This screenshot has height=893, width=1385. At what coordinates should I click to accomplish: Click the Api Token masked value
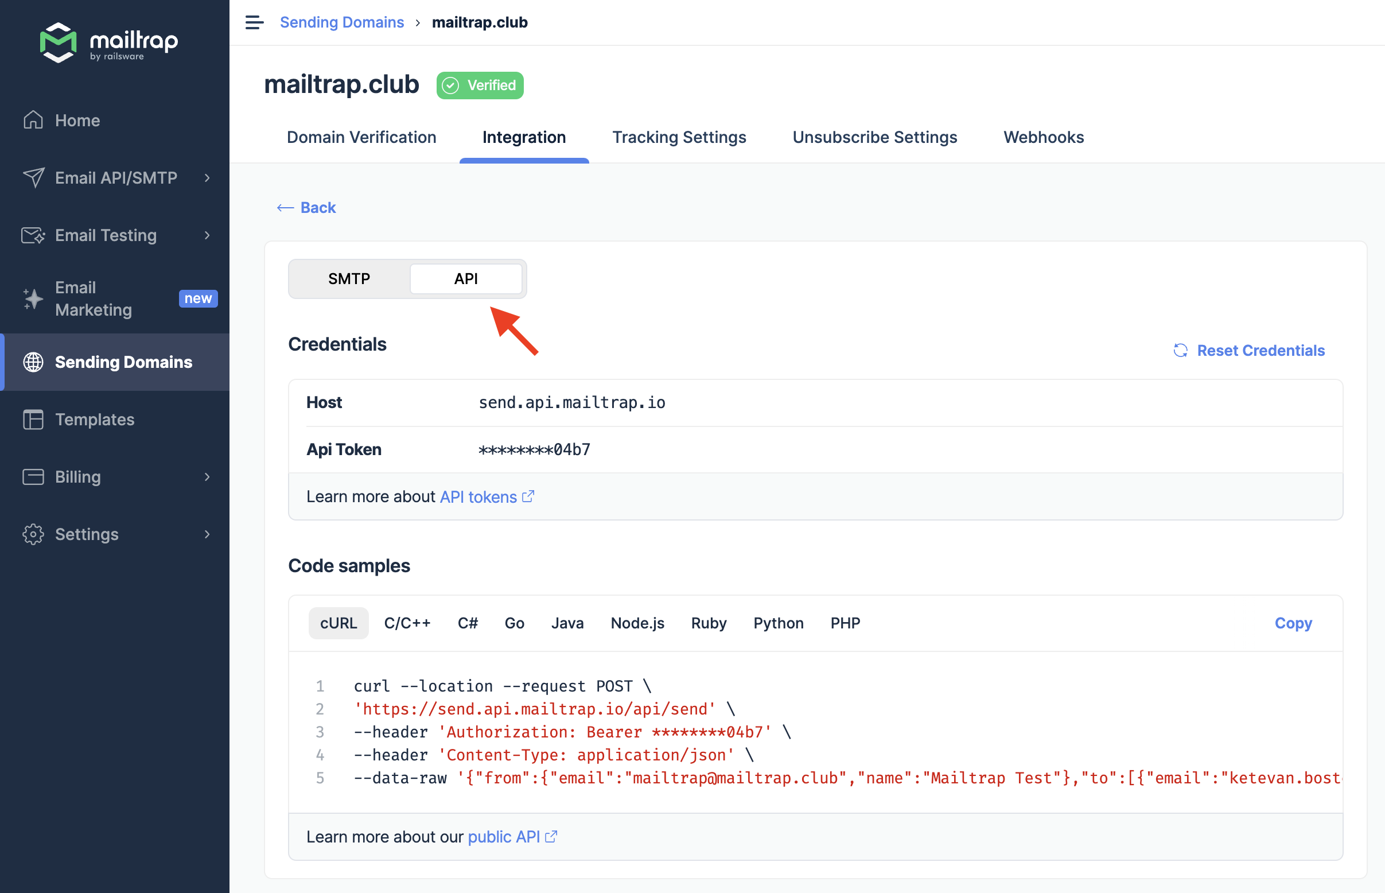[x=534, y=449]
